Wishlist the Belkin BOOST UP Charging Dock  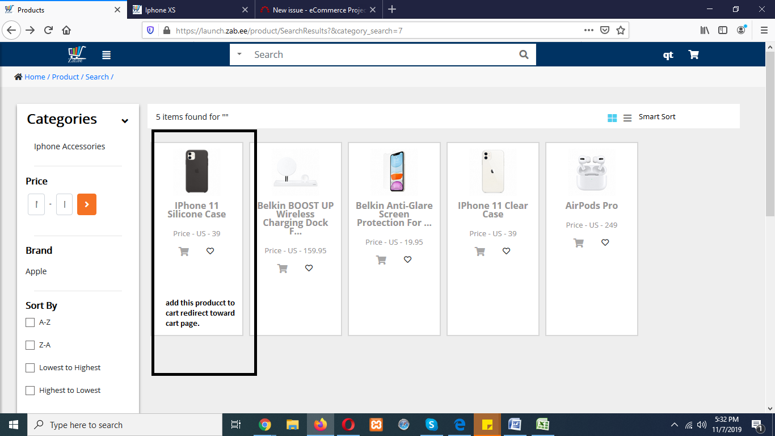pyautogui.click(x=309, y=268)
